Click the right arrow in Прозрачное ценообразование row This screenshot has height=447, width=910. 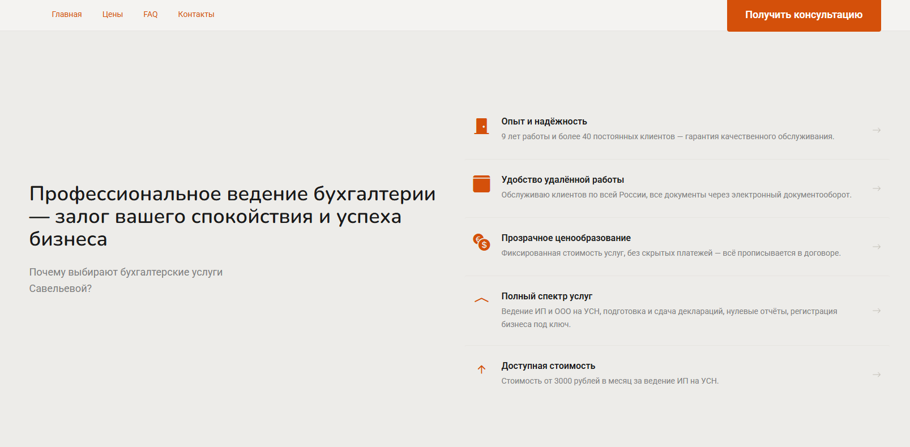coord(876,247)
